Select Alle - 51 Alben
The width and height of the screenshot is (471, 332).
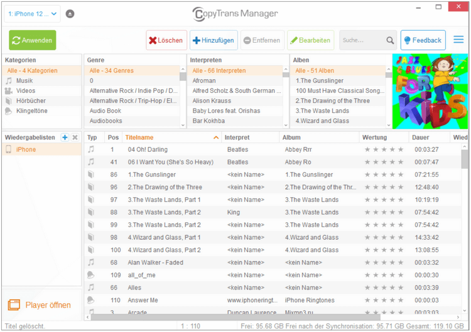point(338,70)
